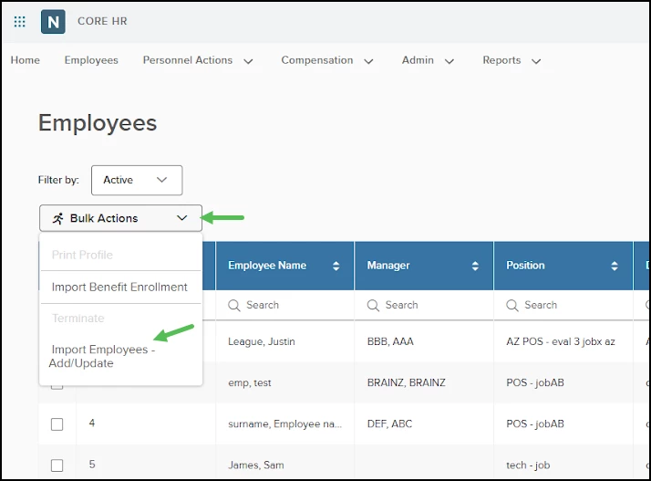The width and height of the screenshot is (651, 481).
Task: Click the running person Bulk Actions icon
Action: [58, 218]
